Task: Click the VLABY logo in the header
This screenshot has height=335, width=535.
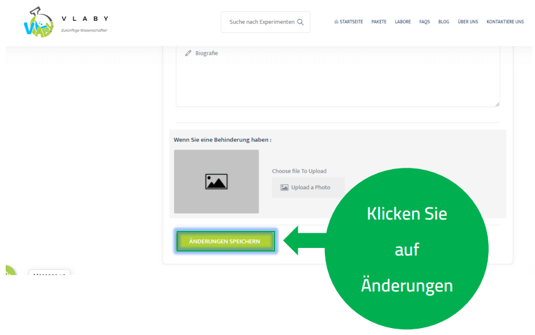Action: click(38, 22)
